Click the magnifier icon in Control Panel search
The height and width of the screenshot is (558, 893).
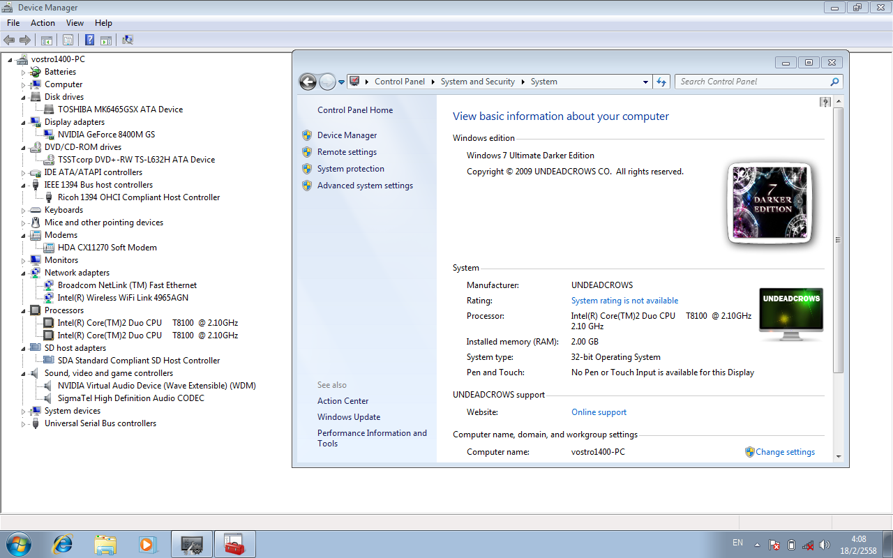pyautogui.click(x=834, y=82)
